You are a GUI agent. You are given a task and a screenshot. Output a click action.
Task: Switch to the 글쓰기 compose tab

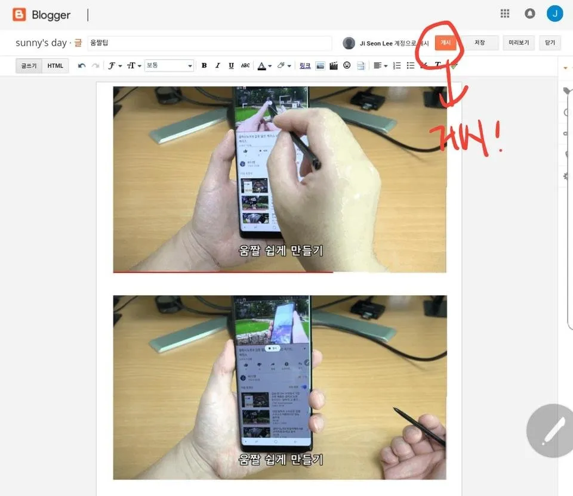(x=29, y=66)
